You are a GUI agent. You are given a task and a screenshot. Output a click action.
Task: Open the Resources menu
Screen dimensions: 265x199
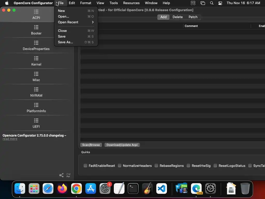tap(131, 3)
